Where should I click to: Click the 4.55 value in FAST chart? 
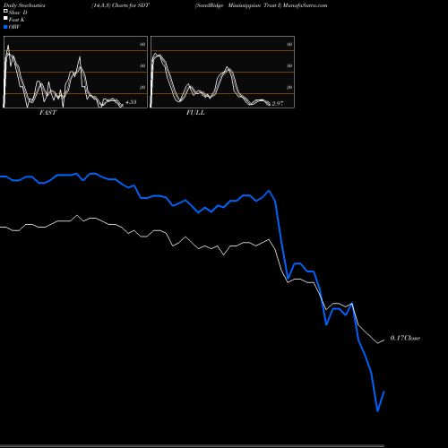(x=131, y=102)
